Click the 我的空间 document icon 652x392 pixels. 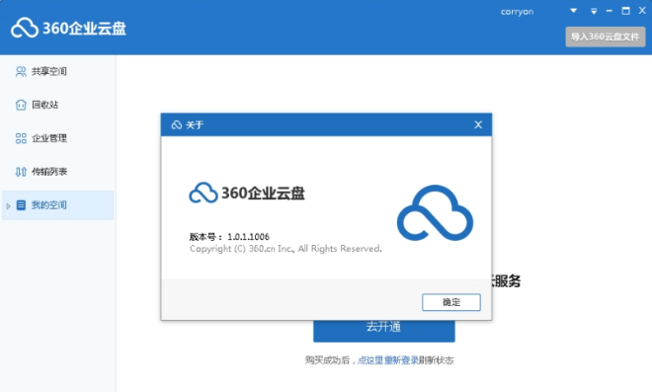[x=21, y=205]
